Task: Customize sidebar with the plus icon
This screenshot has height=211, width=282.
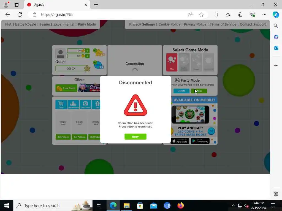Action: click(276, 65)
